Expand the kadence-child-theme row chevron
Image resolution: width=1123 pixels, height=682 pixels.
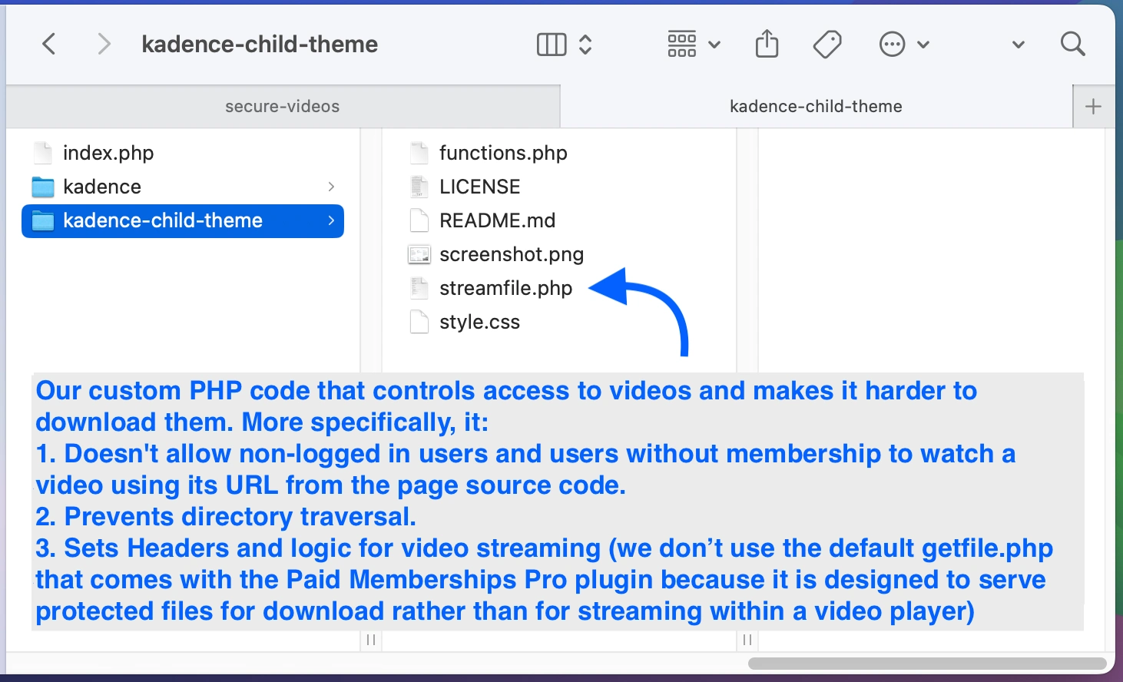[x=331, y=220]
